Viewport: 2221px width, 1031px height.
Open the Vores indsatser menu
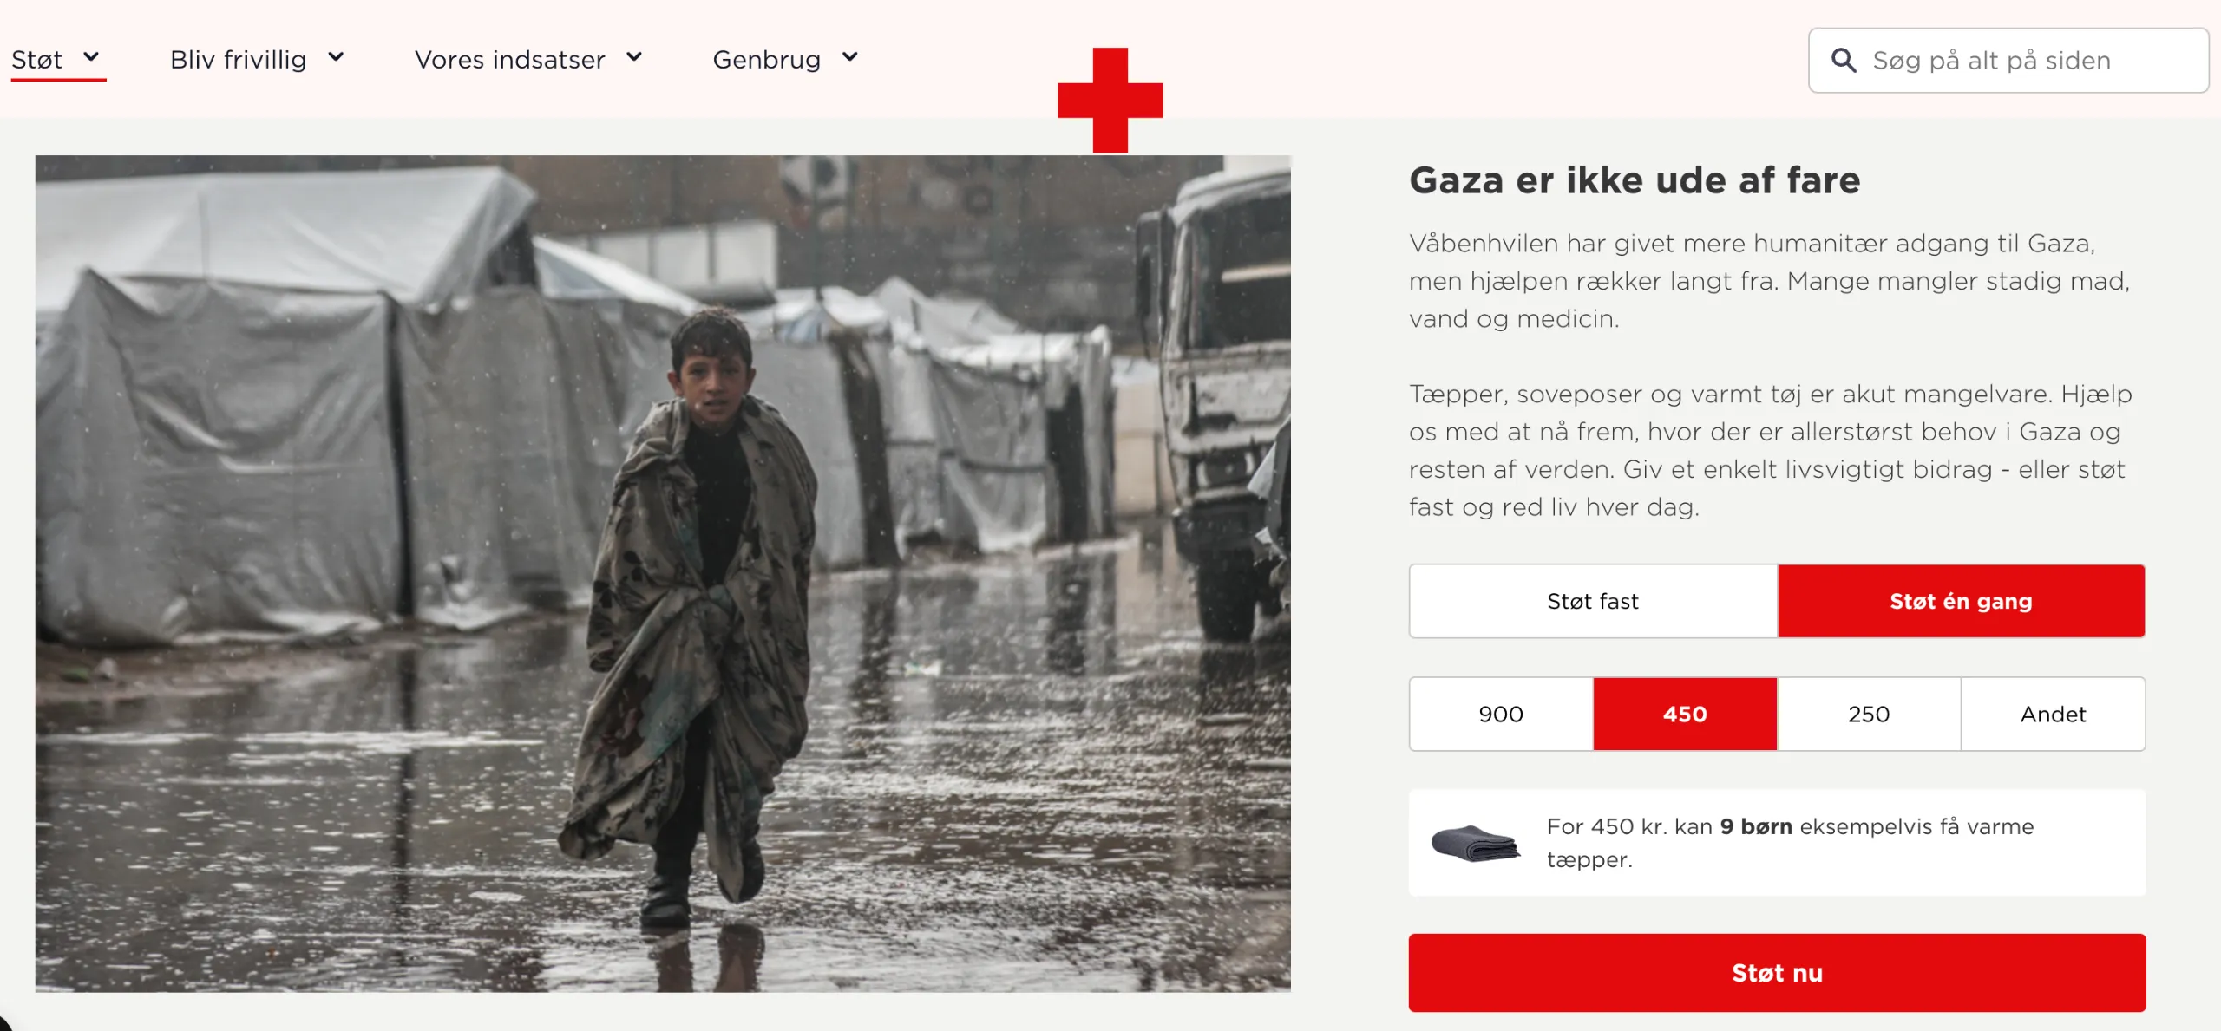(510, 60)
